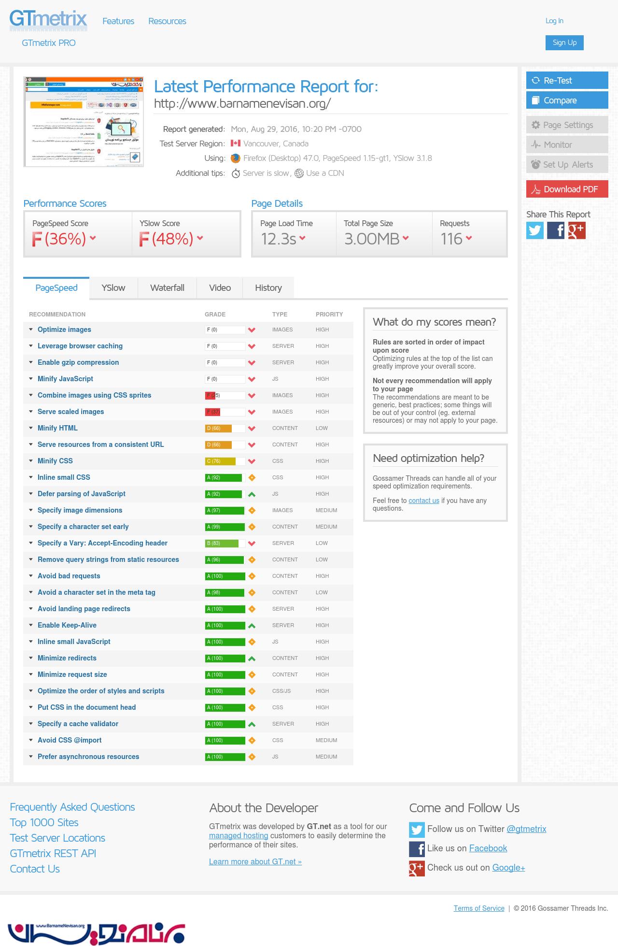Open the Waterfall tab
The image size is (618, 946).
pyautogui.click(x=167, y=288)
